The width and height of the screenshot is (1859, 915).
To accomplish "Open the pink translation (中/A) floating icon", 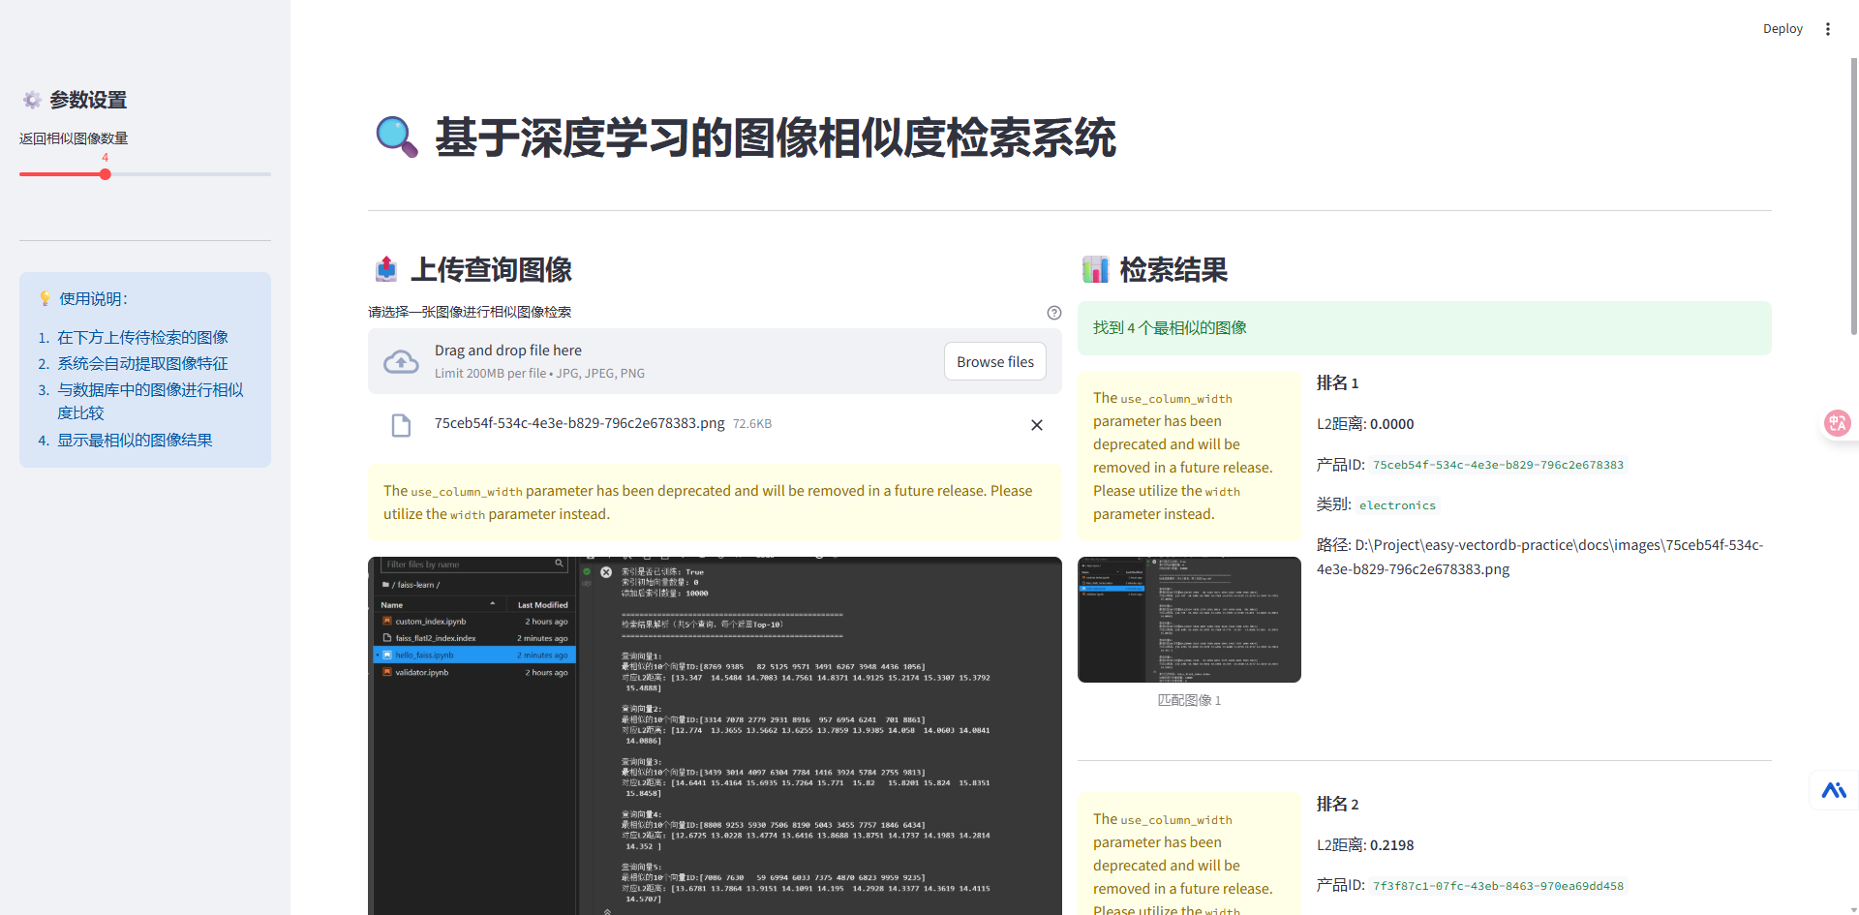I will coord(1839,423).
